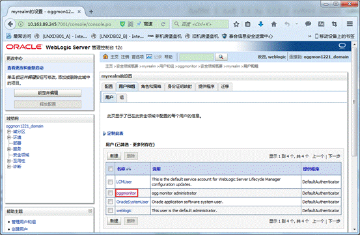Click the 锁定并编辑 button

48,93
